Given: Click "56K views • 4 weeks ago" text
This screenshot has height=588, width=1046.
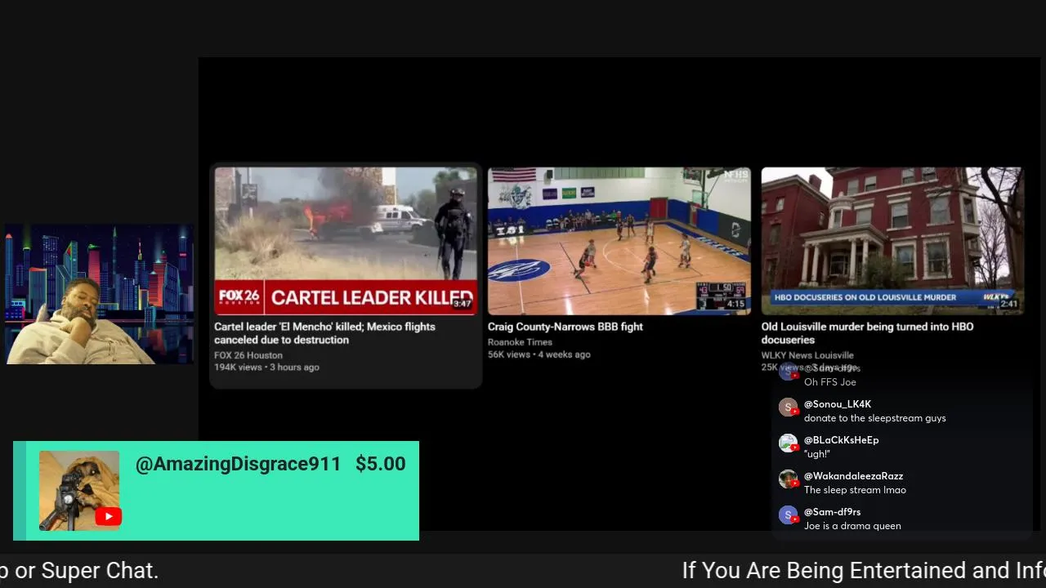Looking at the screenshot, I should pos(539,354).
